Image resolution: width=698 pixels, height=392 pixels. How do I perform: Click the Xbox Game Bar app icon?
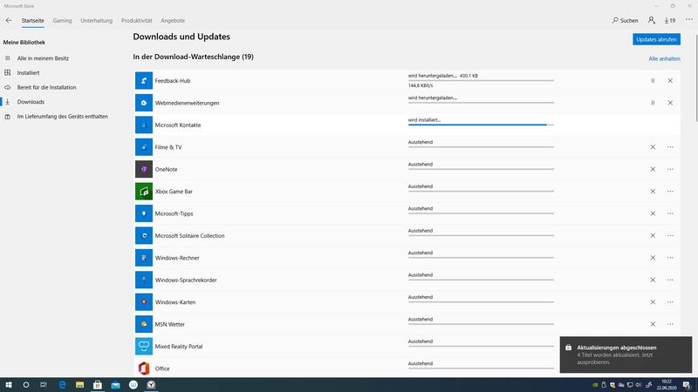pyautogui.click(x=144, y=192)
